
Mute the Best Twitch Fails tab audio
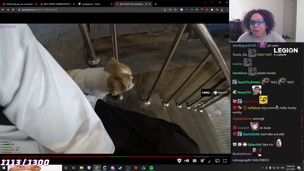point(146,4)
